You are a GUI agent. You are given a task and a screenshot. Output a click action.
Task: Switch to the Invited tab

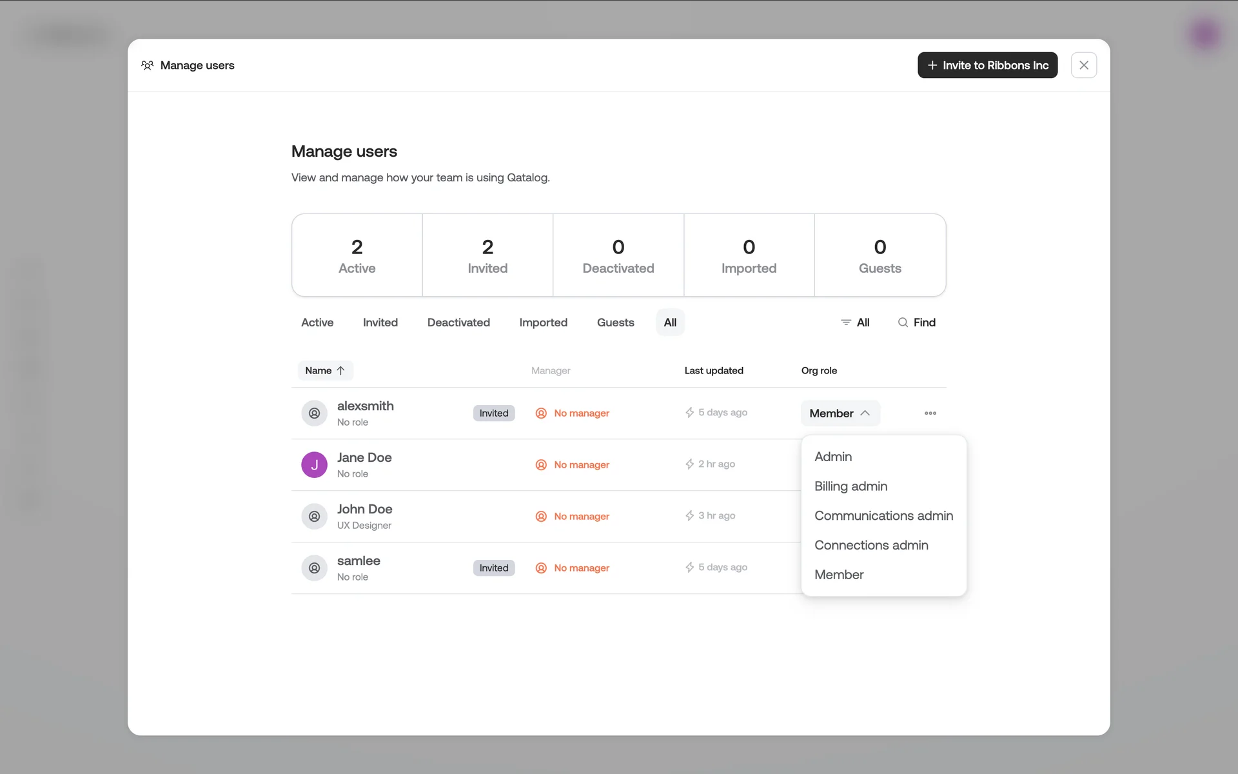point(380,322)
